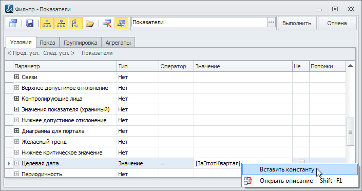Toggle the hierarchy icon between two other highlighted icons
The width and height of the screenshot is (362, 191).
click(61, 23)
